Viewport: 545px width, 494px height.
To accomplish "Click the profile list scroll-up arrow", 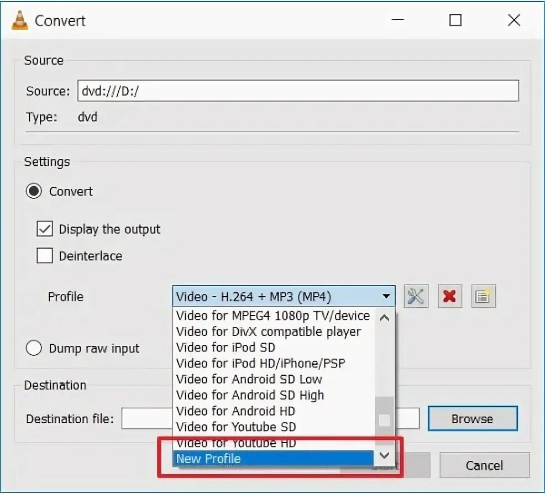I will click(x=384, y=318).
